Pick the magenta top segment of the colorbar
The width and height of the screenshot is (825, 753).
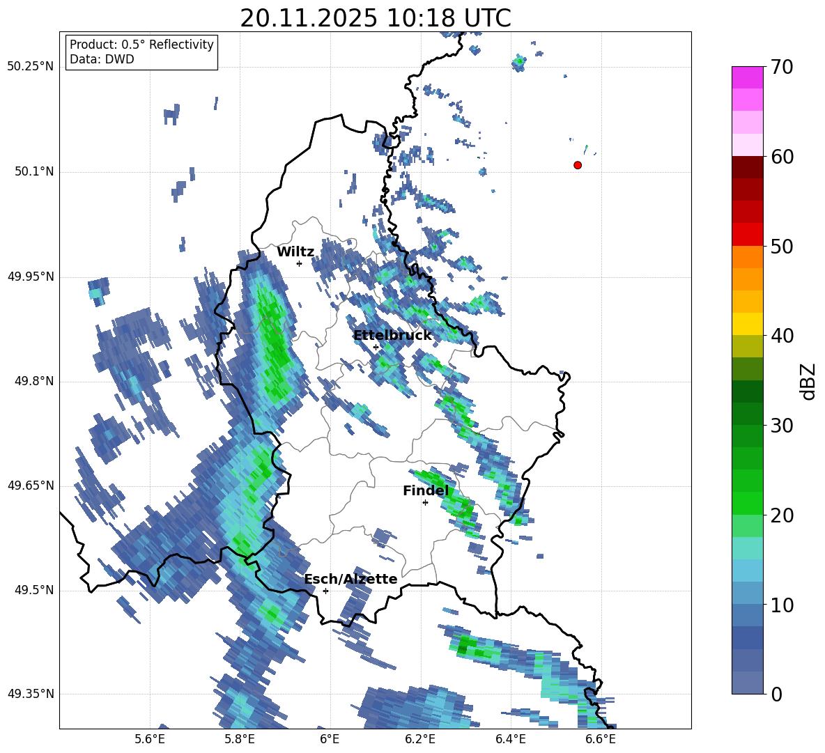[x=748, y=77]
